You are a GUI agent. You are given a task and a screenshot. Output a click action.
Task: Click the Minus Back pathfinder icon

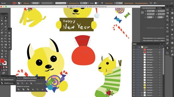42,89
